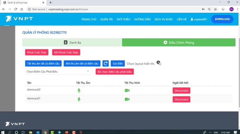Bookmark this page with star icon

pos(215,9)
